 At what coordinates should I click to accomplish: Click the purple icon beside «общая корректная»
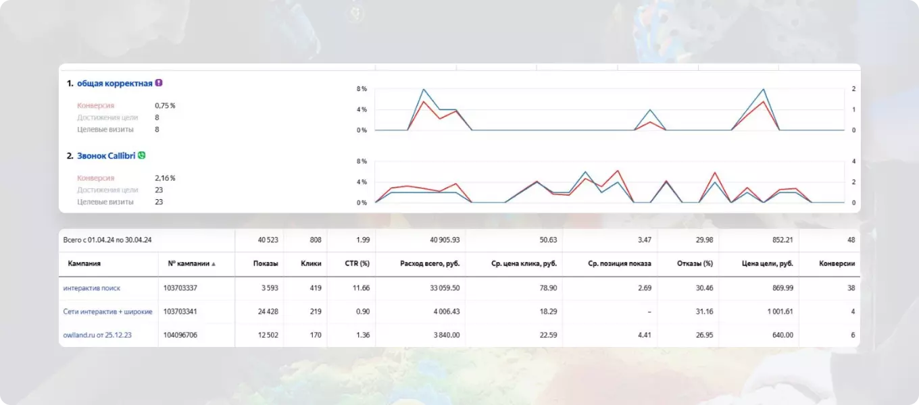159,83
